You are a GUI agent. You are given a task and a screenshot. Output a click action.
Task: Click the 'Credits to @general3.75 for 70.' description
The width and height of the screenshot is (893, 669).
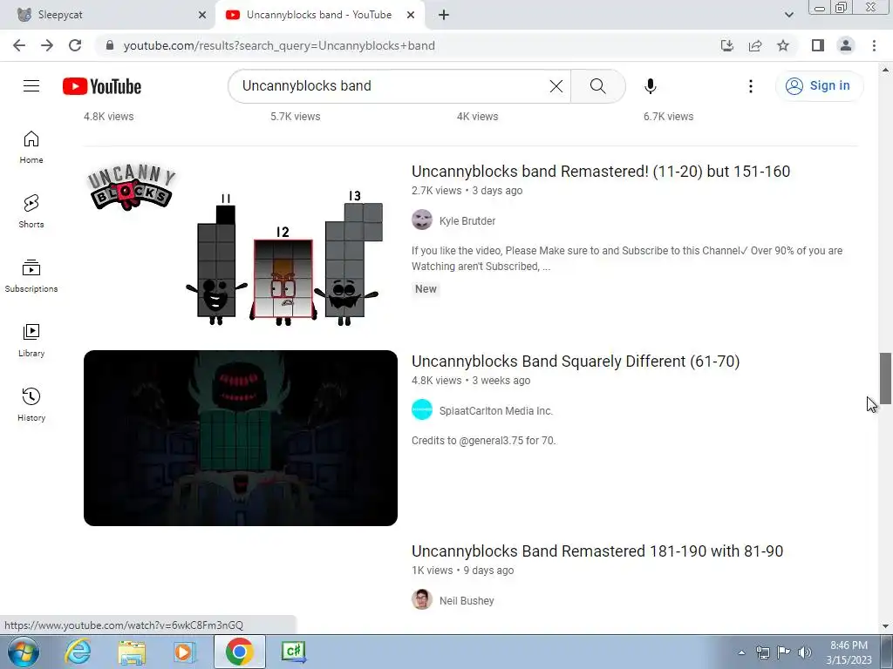point(483,440)
